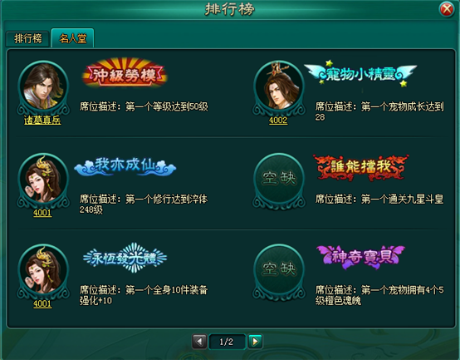Click the 永恆發光體 sparkle badge

pos(125,258)
